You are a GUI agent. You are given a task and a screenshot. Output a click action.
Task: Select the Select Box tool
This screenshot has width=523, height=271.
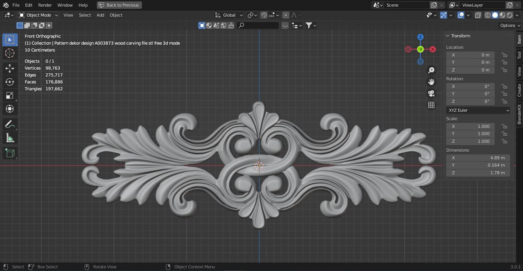10,40
